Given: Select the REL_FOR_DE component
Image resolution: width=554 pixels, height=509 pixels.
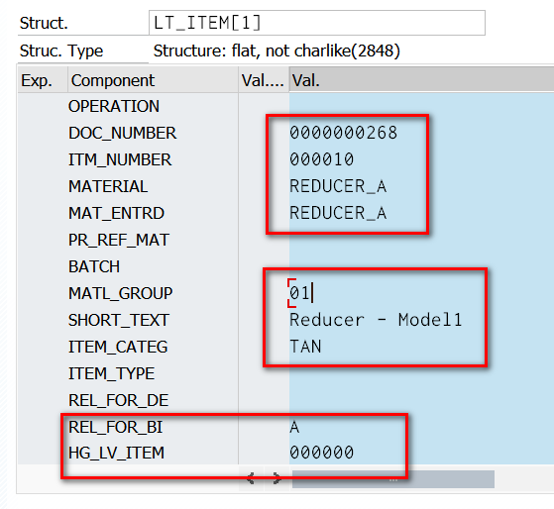Looking at the screenshot, I should click(x=118, y=401).
